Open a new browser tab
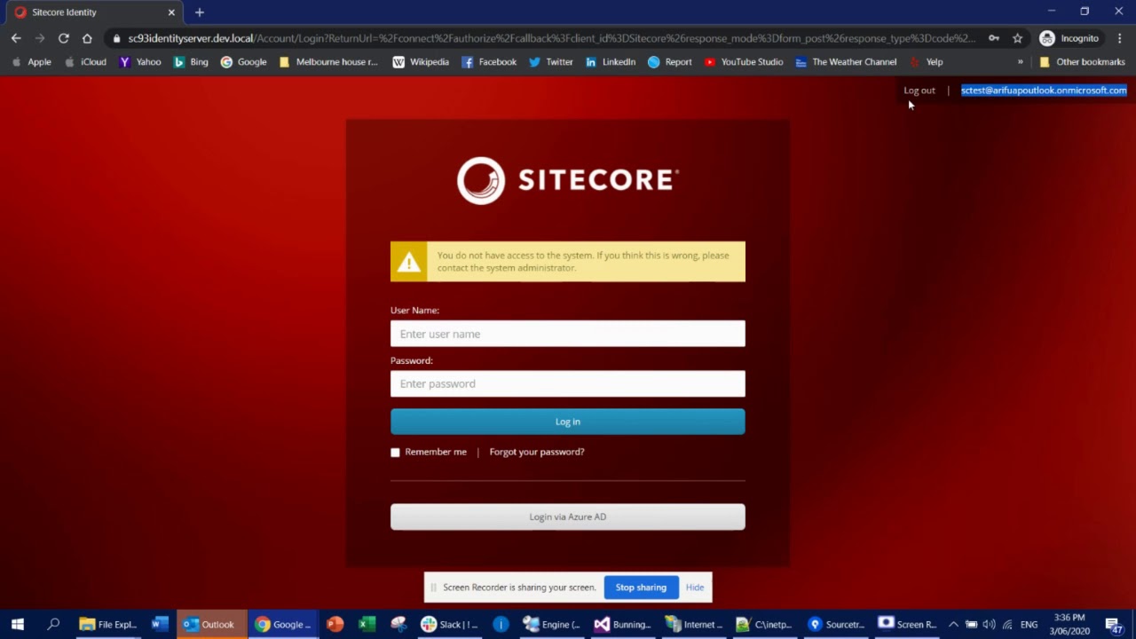The width and height of the screenshot is (1136, 639). (x=200, y=12)
